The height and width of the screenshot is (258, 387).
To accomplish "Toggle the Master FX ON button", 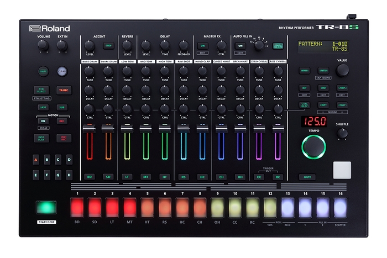I will click(x=203, y=46).
